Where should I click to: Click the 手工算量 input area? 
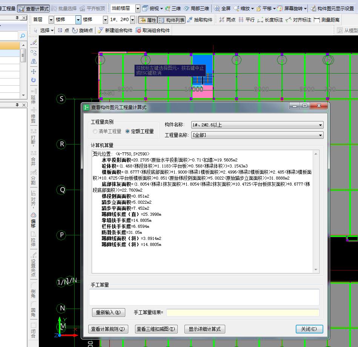[204, 297]
